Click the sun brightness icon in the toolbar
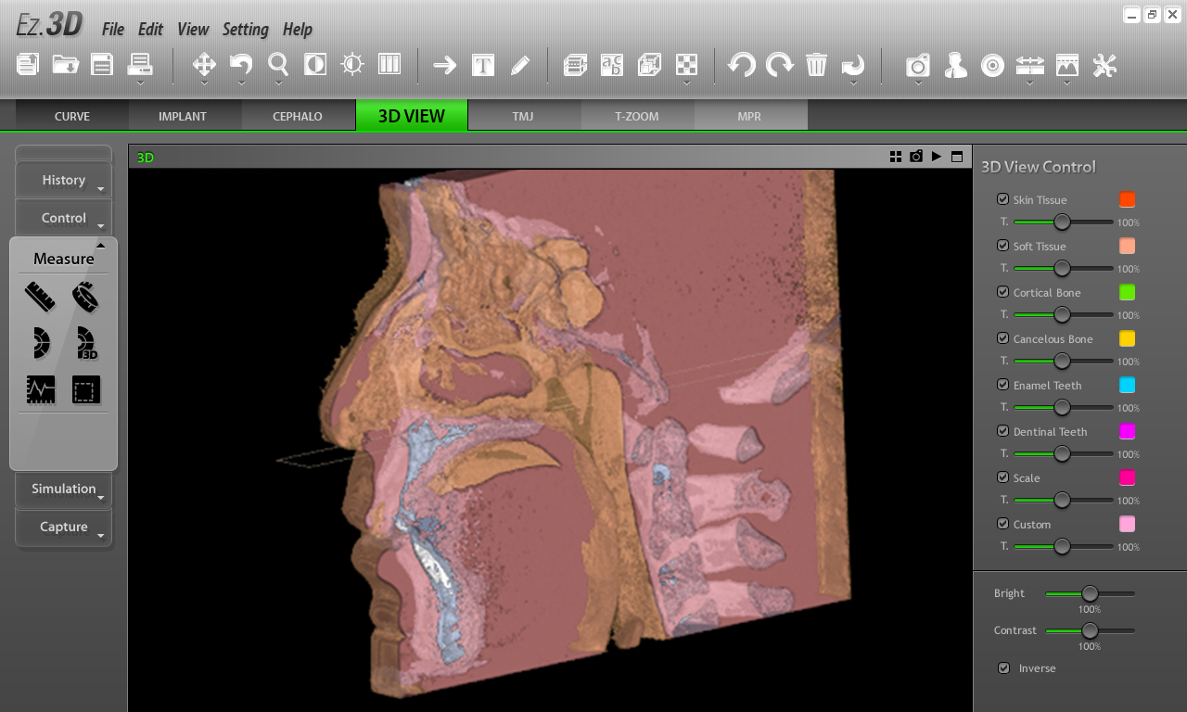This screenshot has height=712, width=1187. (352, 64)
